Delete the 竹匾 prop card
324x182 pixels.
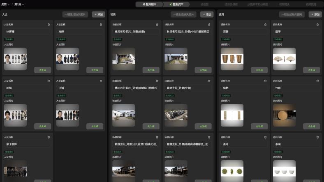coord(317,81)
